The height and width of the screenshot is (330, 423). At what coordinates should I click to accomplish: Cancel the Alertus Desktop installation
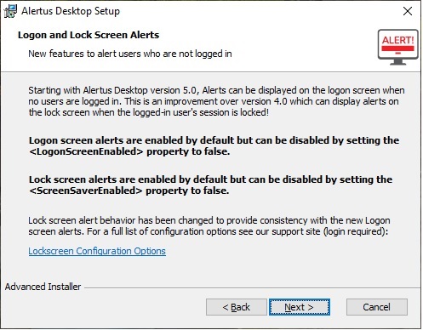(377, 307)
